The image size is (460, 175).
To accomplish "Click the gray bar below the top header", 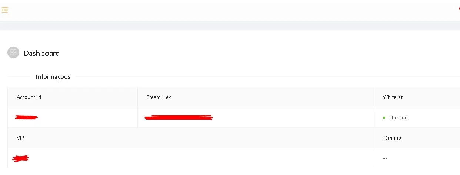I will pos(230,26).
